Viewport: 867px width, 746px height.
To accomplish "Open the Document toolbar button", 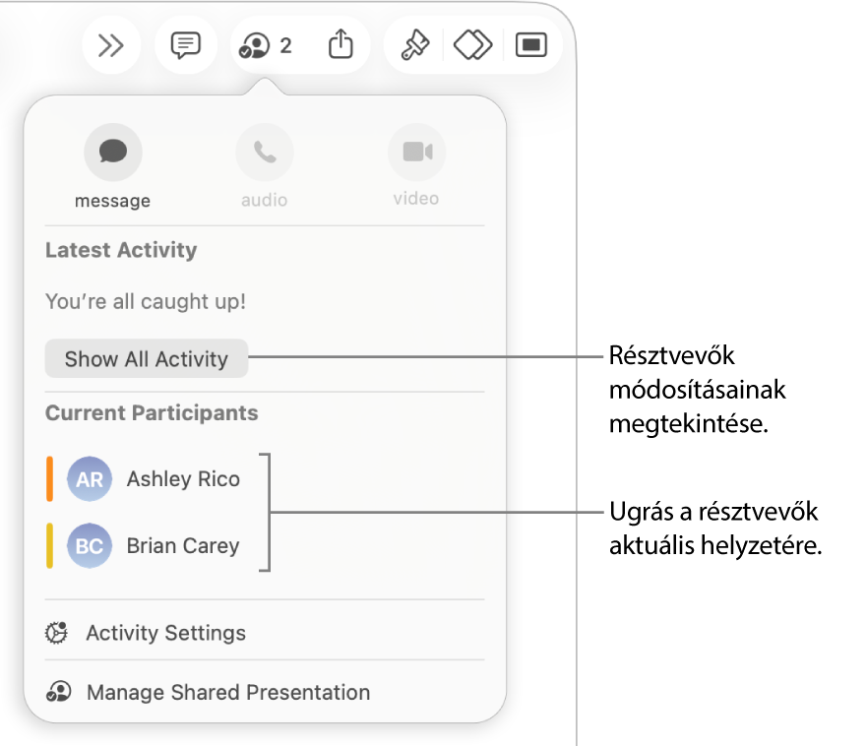I will pos(531,45).
